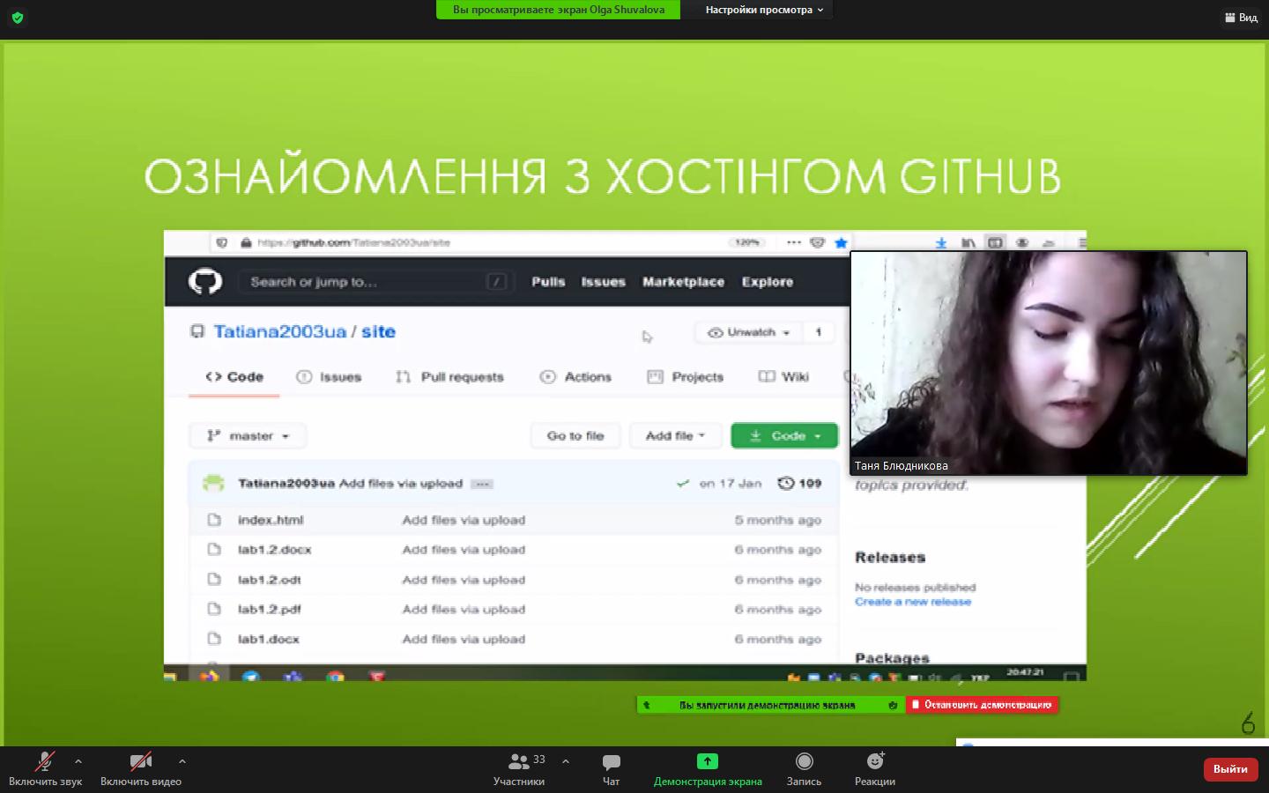Click the 'Create a new release' link
This screenshot has width=1269, height=793.
[913, 602]
